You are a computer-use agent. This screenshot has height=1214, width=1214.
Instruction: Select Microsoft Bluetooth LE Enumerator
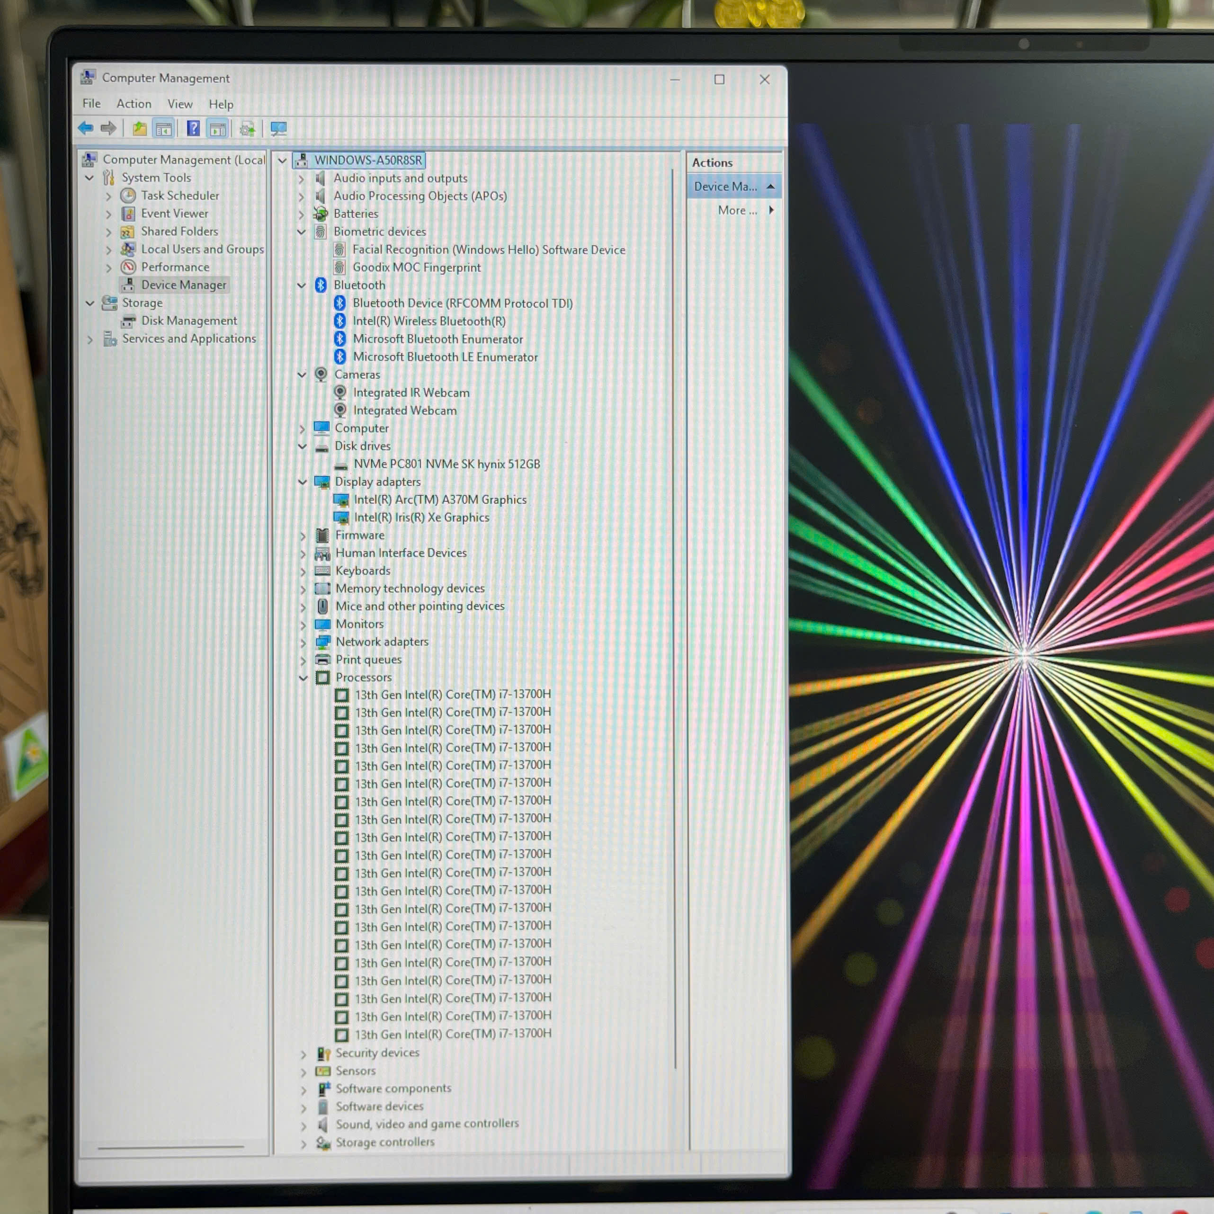(446, 357)
